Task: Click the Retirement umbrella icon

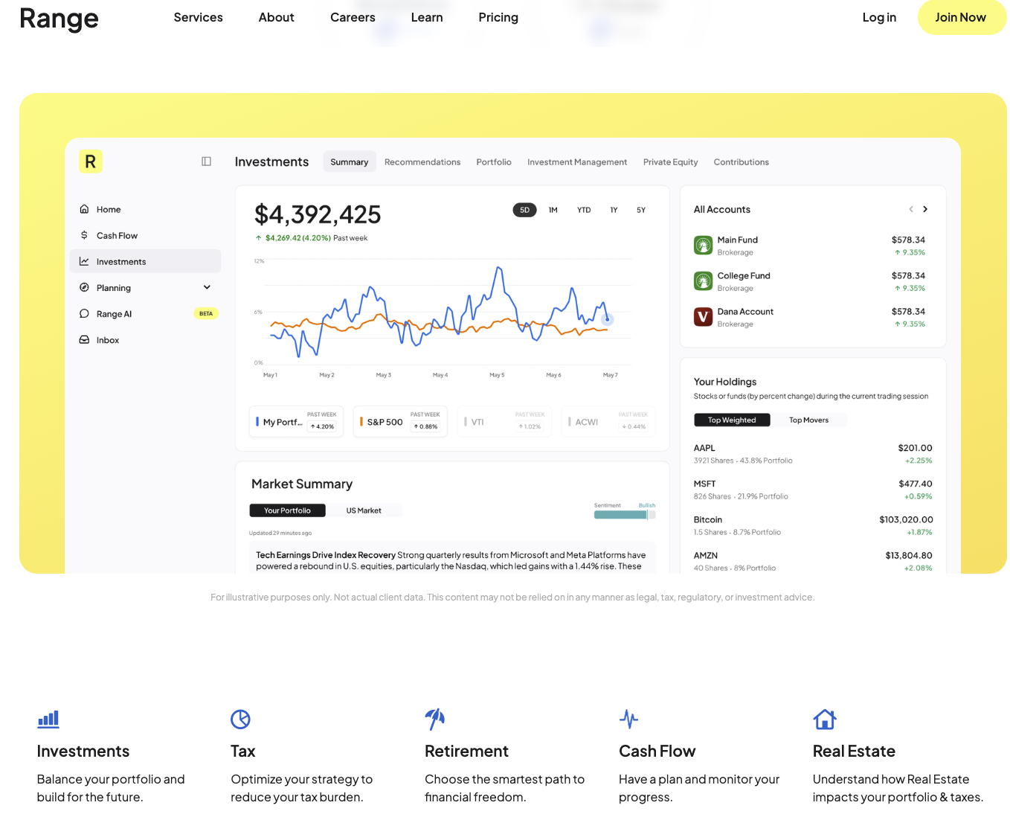Action: click(434, 719)
